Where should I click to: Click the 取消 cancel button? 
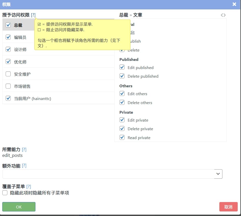pos(228,207)
